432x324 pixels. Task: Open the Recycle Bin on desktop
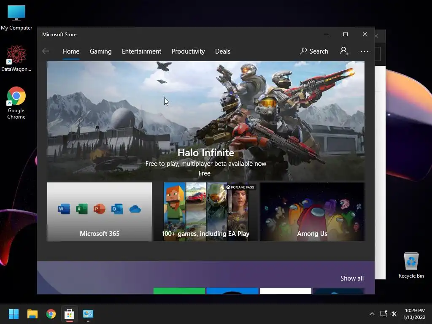click(411, 265)
